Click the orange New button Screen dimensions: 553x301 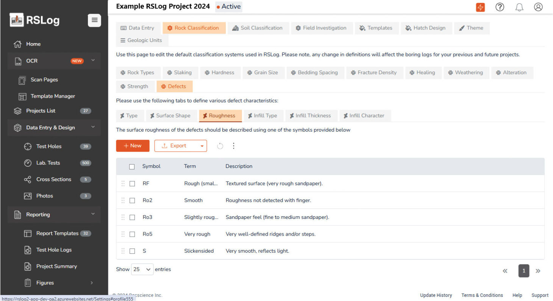(133, 146)
